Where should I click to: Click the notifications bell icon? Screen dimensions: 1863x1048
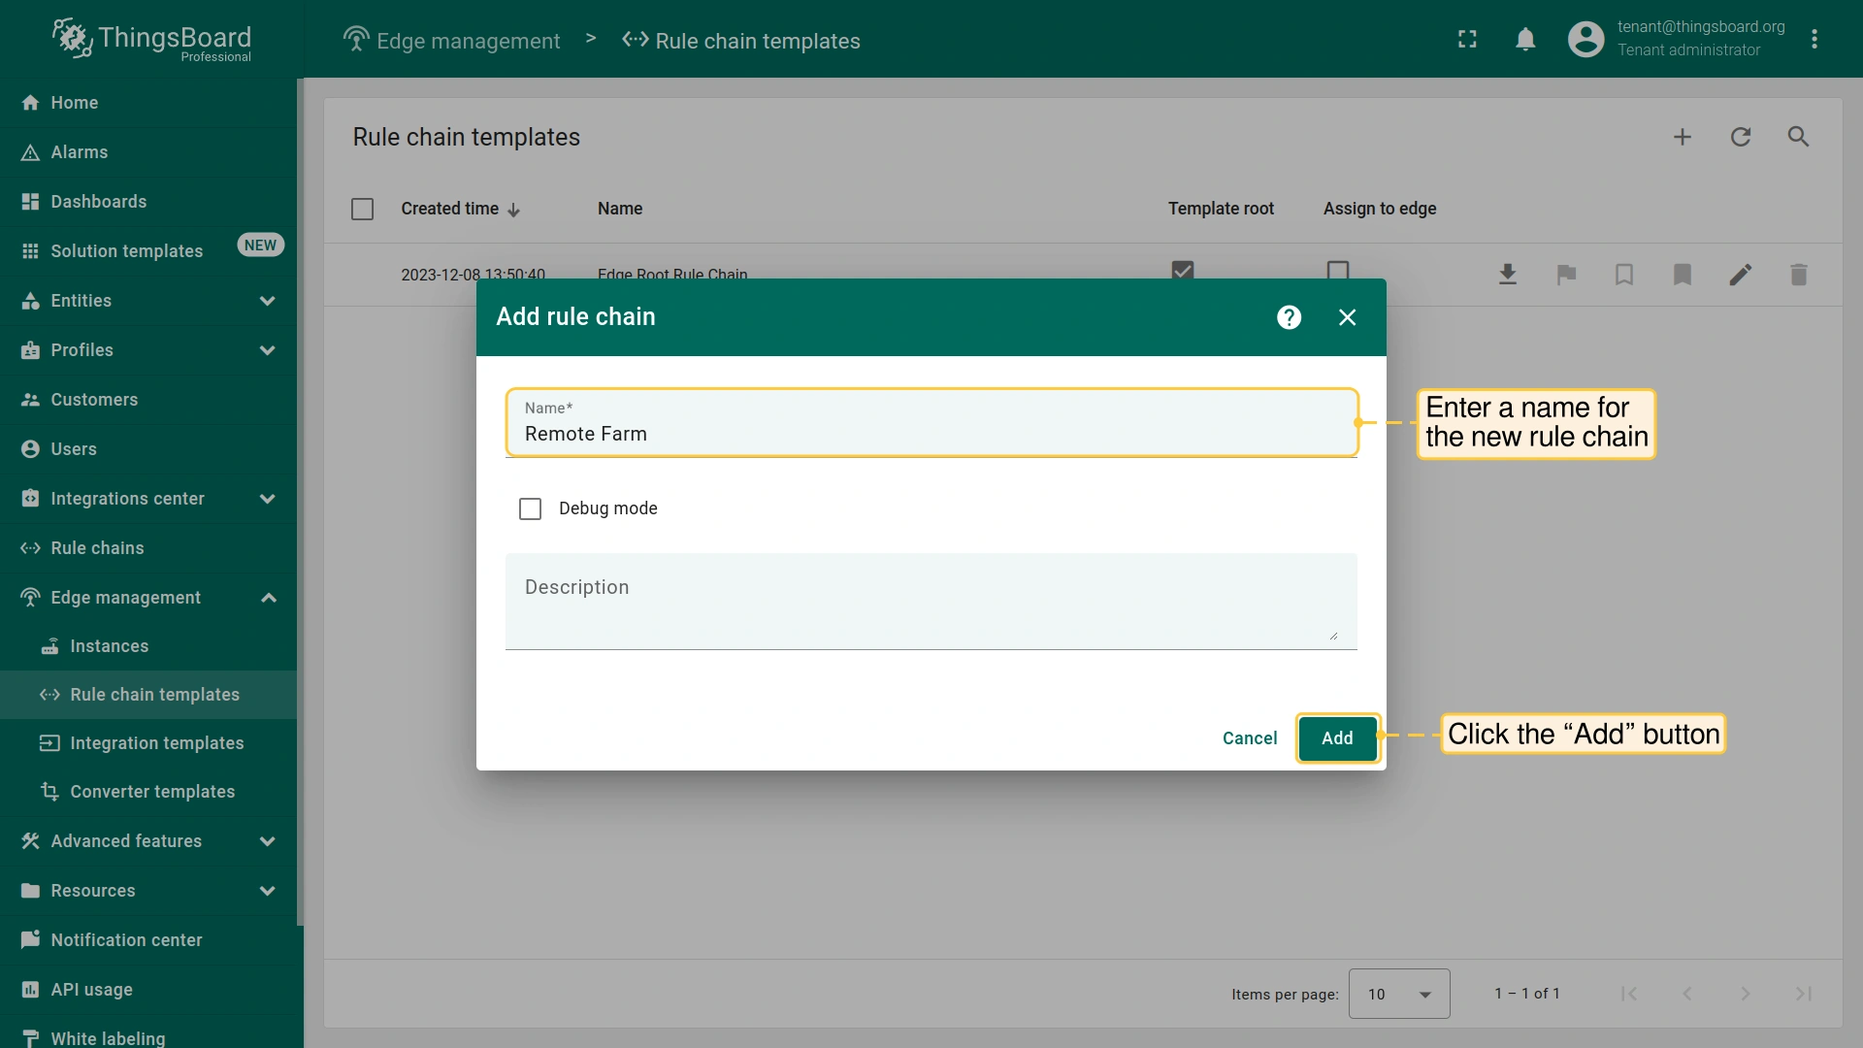1525,39
